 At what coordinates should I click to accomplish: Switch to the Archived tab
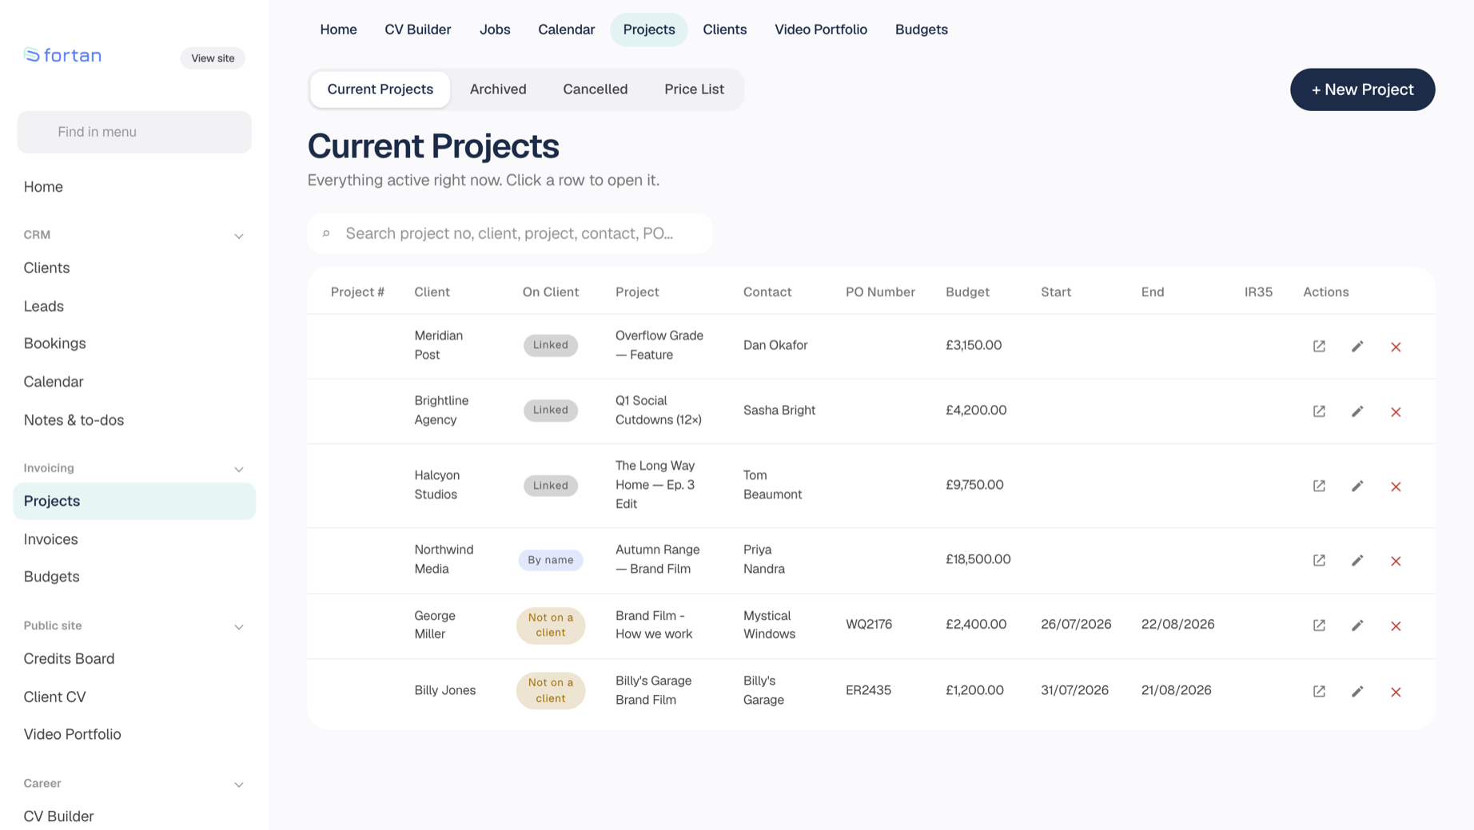pyautogui.click(x=498, y=89)
